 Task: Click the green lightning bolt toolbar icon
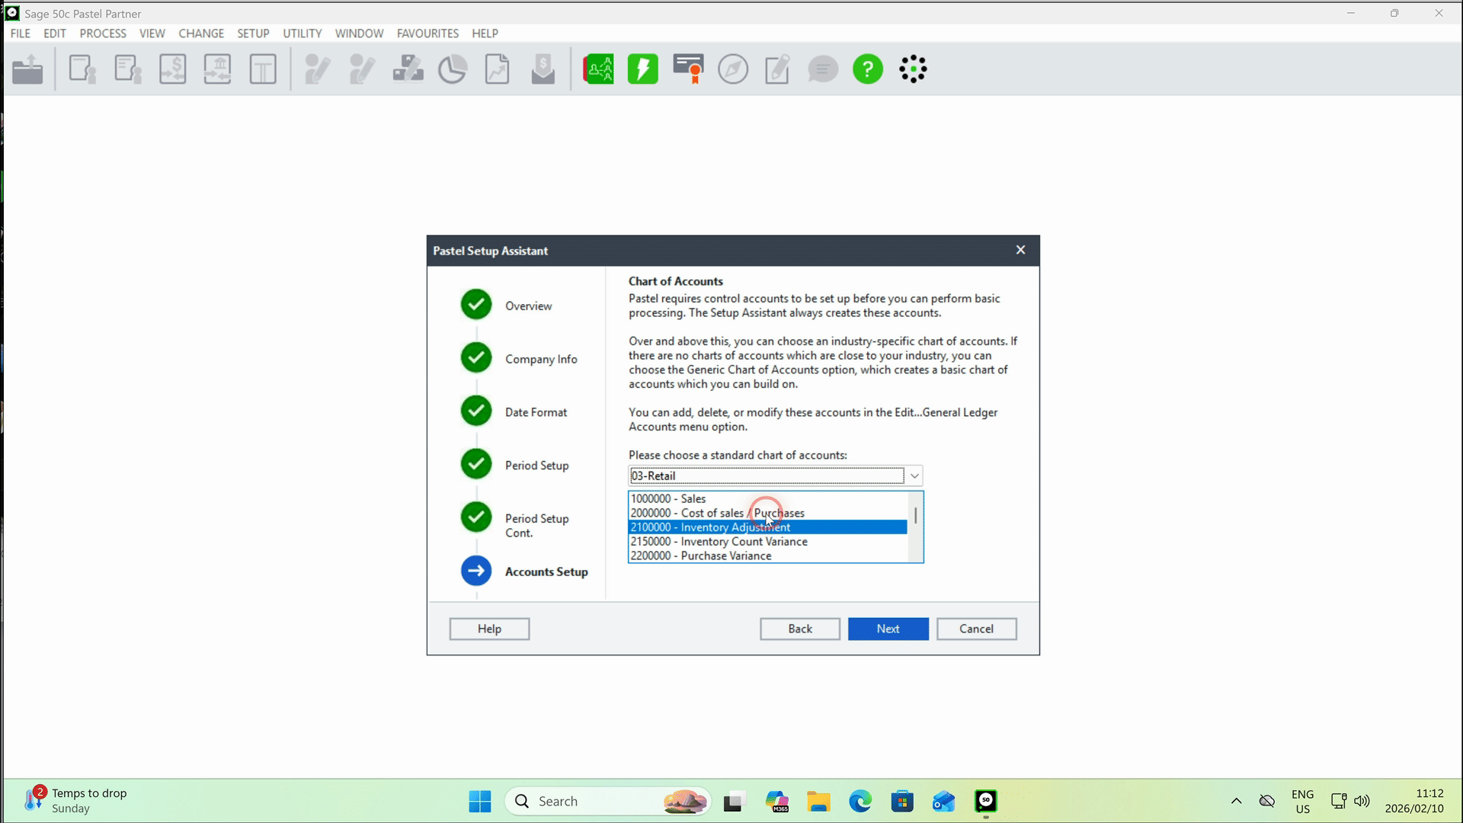[x=642, y=69]
